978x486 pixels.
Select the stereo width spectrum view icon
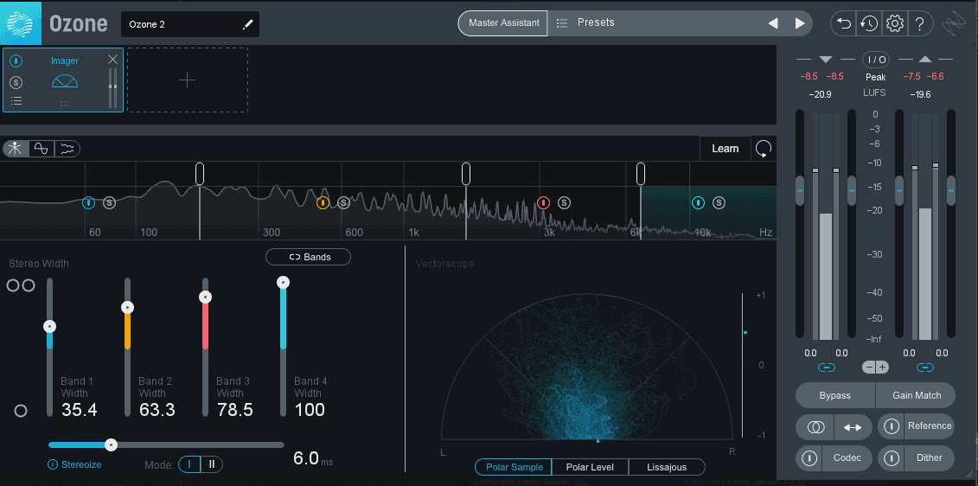[x=16, y=149]
